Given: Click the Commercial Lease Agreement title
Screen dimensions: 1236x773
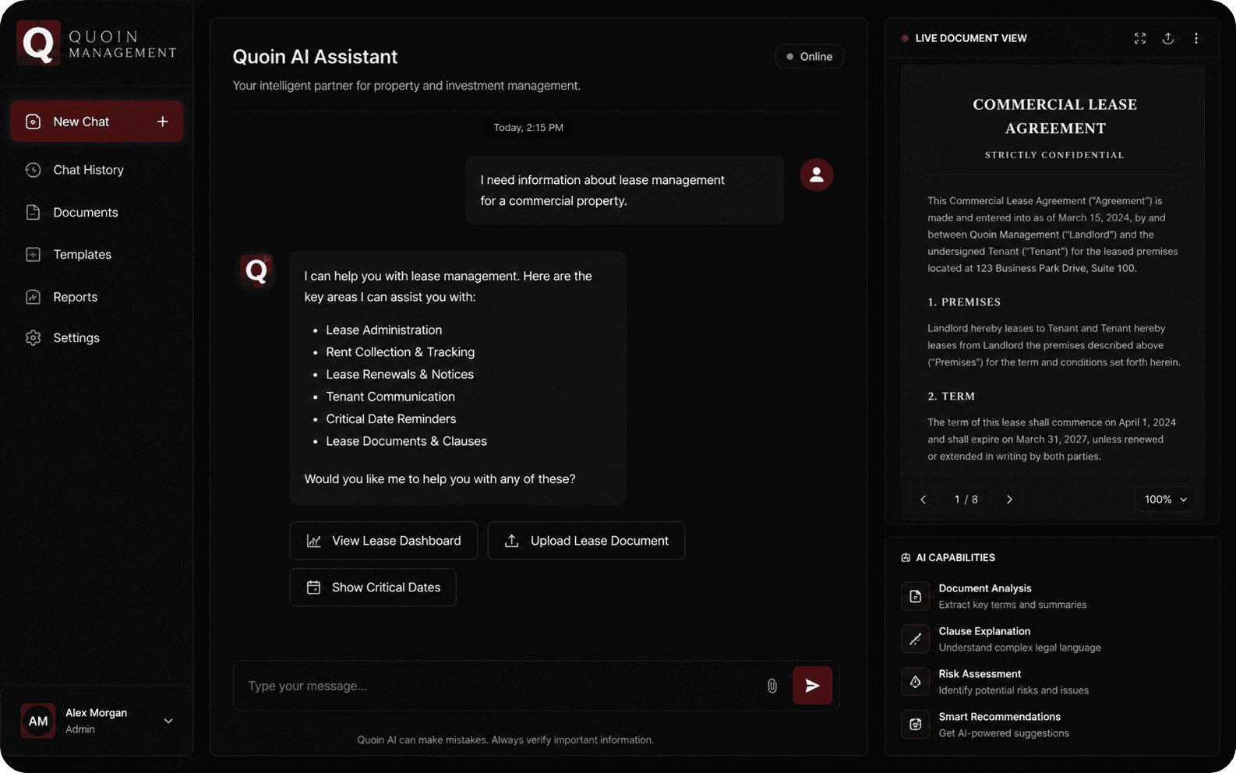Looking at the screenshot, I should pyautogui.click(x=1054, y=116).
